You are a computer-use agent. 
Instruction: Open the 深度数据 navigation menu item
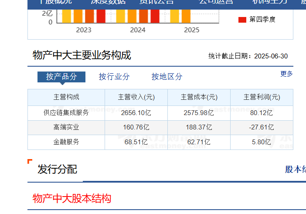[108, 2]
